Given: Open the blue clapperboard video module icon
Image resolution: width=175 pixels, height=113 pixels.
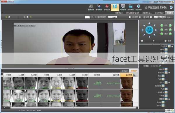Looking at the screenshot, I should (131, 8).
